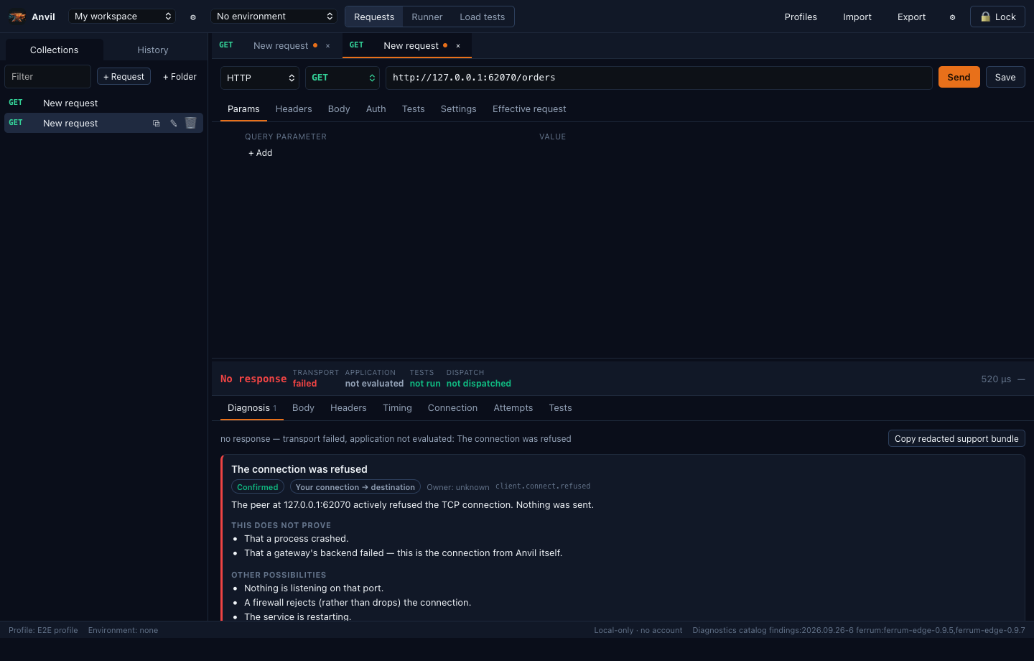
Task: Close the active New request tab
Action: pos(458,45)
